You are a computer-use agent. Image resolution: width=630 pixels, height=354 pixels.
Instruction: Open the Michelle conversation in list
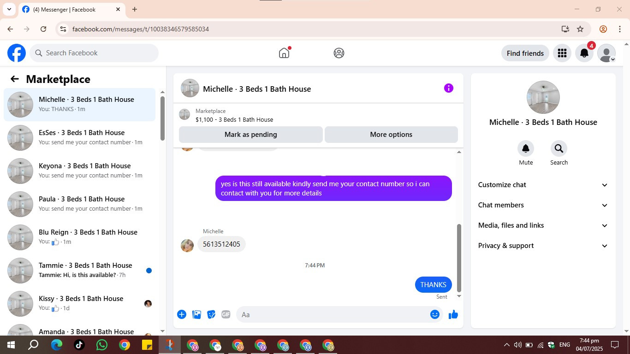click(x=80, y=105)
